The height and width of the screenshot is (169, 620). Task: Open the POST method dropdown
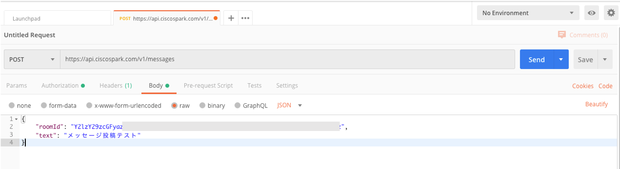coord(32,59)
